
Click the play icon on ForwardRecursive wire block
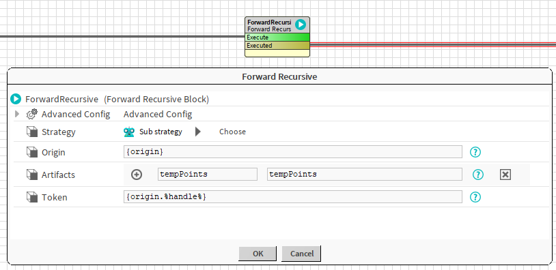[x=301, y=25]
